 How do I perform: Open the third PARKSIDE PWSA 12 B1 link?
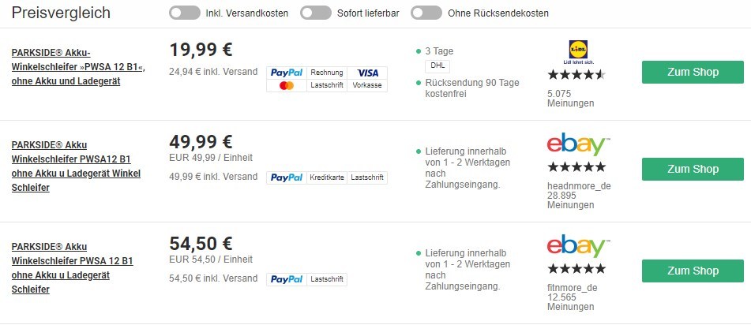click(72, 267)
